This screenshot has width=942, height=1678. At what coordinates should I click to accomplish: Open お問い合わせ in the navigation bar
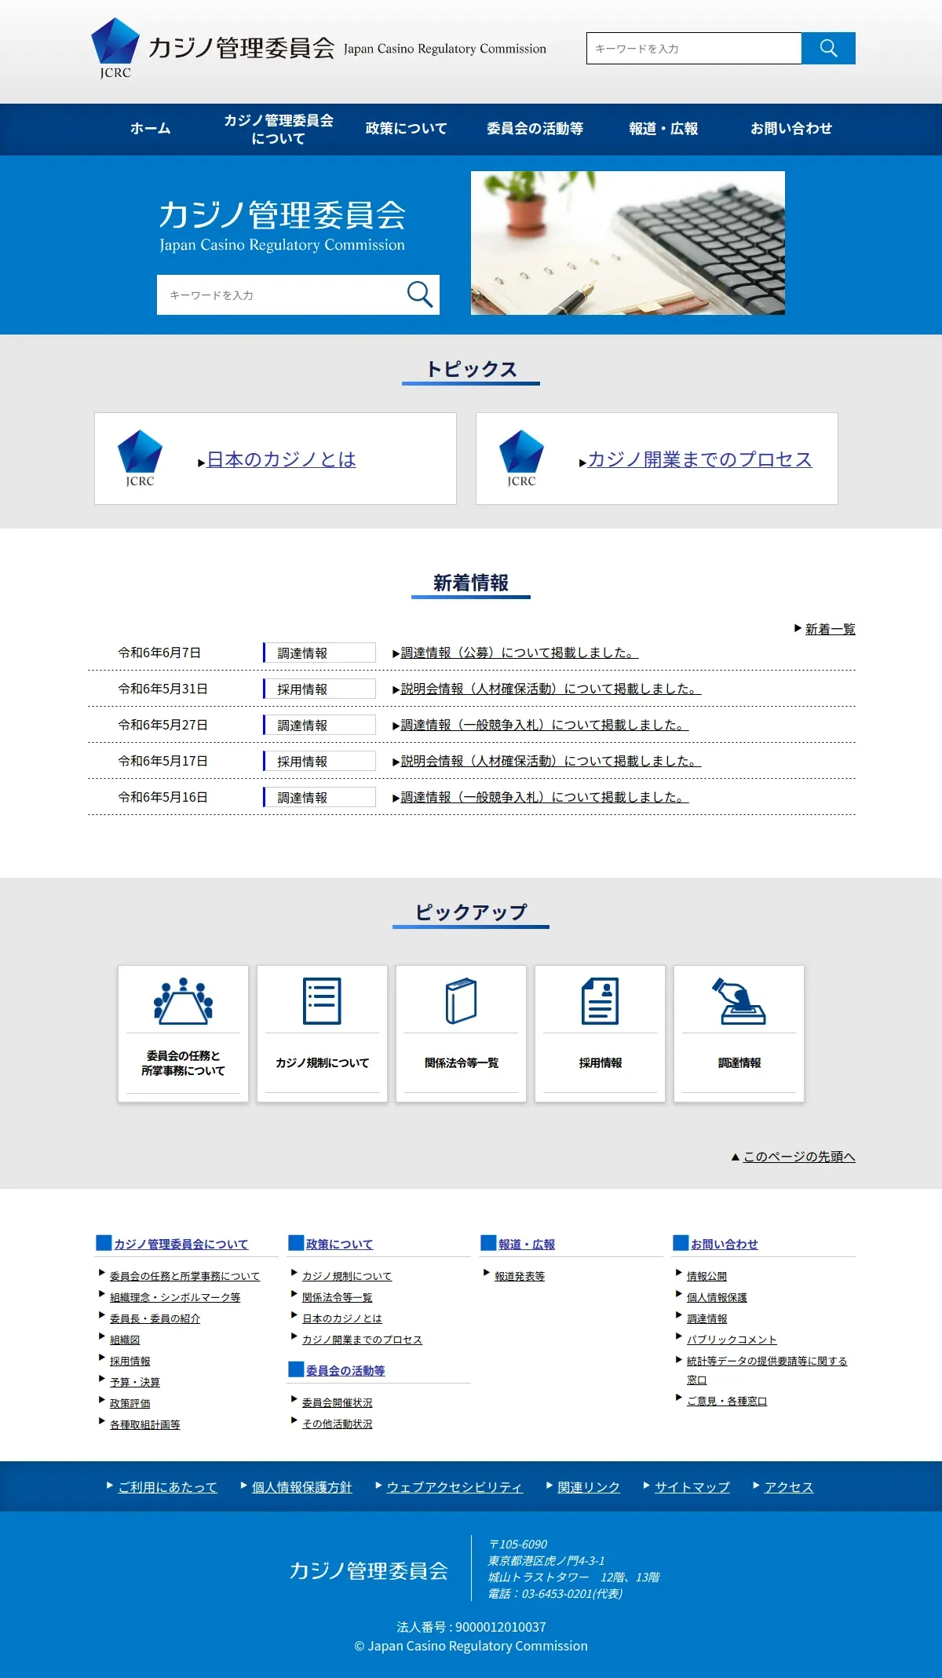click(791, 129)
